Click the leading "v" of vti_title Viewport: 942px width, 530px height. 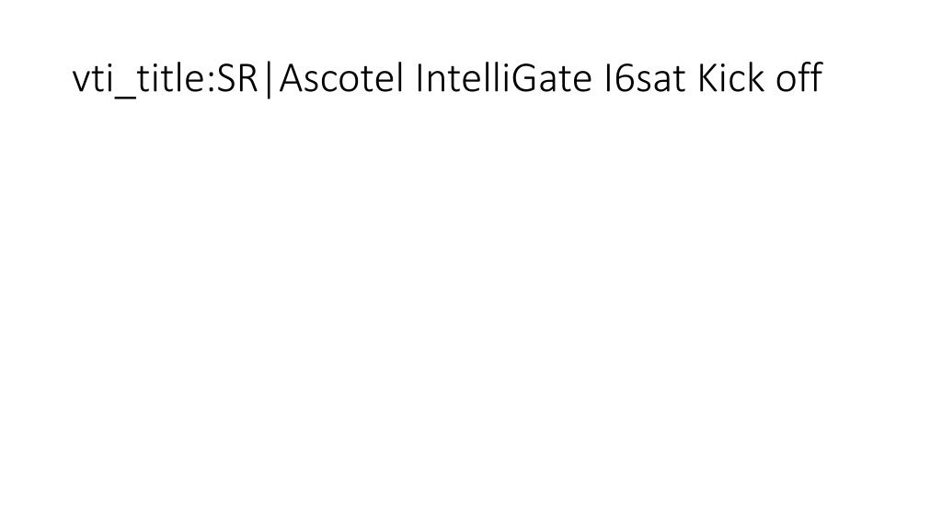[x=81, y=83]
